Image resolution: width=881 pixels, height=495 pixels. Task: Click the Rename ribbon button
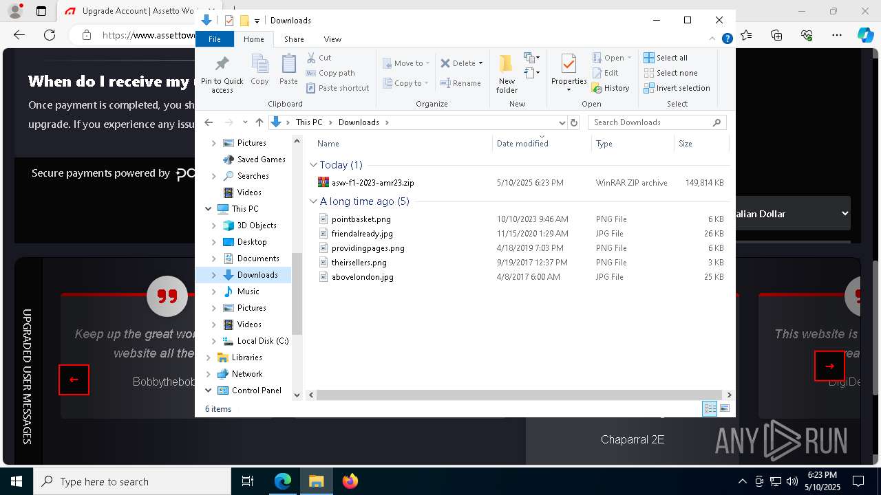[x=461, y=83]
